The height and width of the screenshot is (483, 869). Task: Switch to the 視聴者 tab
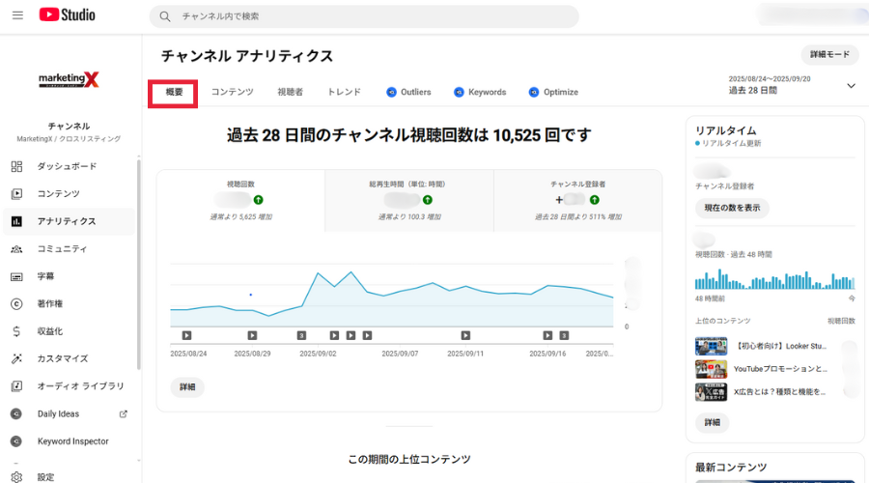[x=290, y=92]
